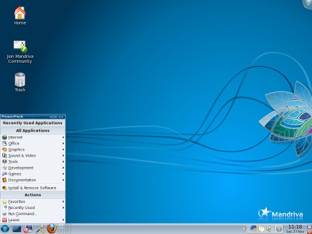Select Install & Remove Software
This screenshot has width=312, height=234.
coord(33,188)
